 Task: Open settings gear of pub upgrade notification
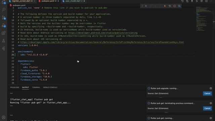point(211,88)
